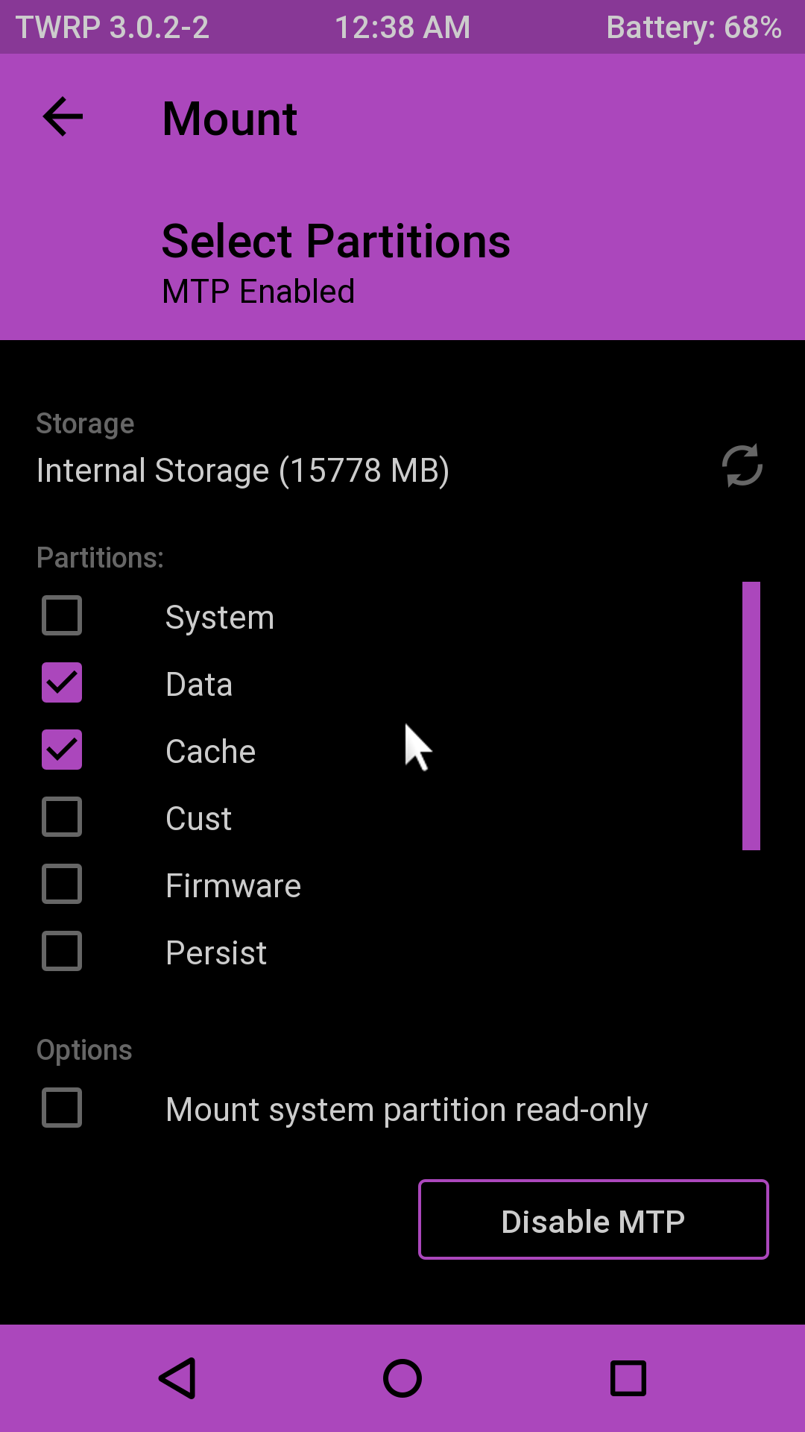Tap the Persist partition label
The height and width of the screenshot is (1432, 805).
click(216, 953)
